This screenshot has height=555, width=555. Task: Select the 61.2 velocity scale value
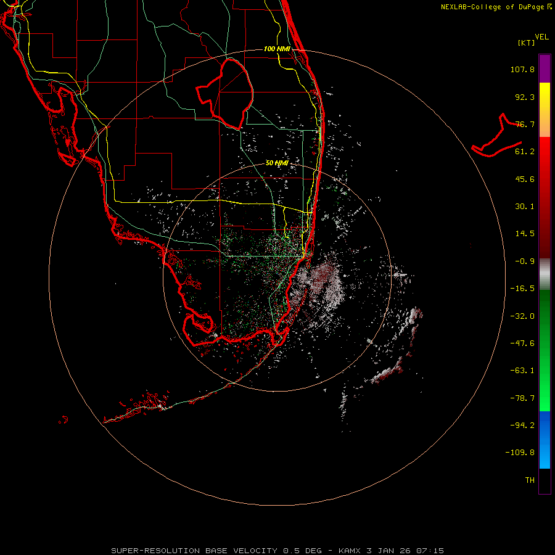525,152
